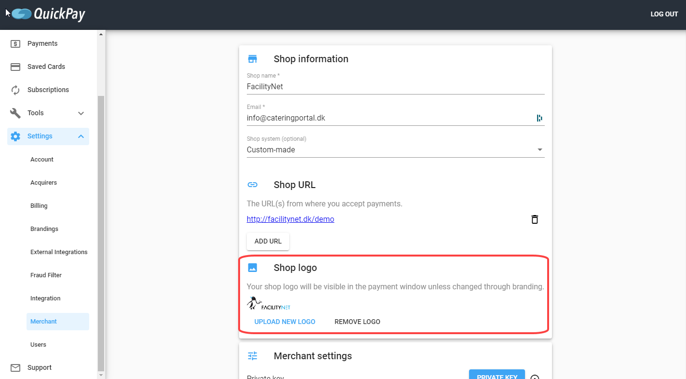The image size is (686, 379).
Task: Click UPLOAD NEW LOGO
Action: [x=285, y=322]
